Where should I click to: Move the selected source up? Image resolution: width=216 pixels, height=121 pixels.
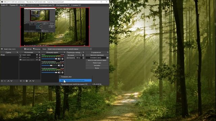[x=30, y=81]
